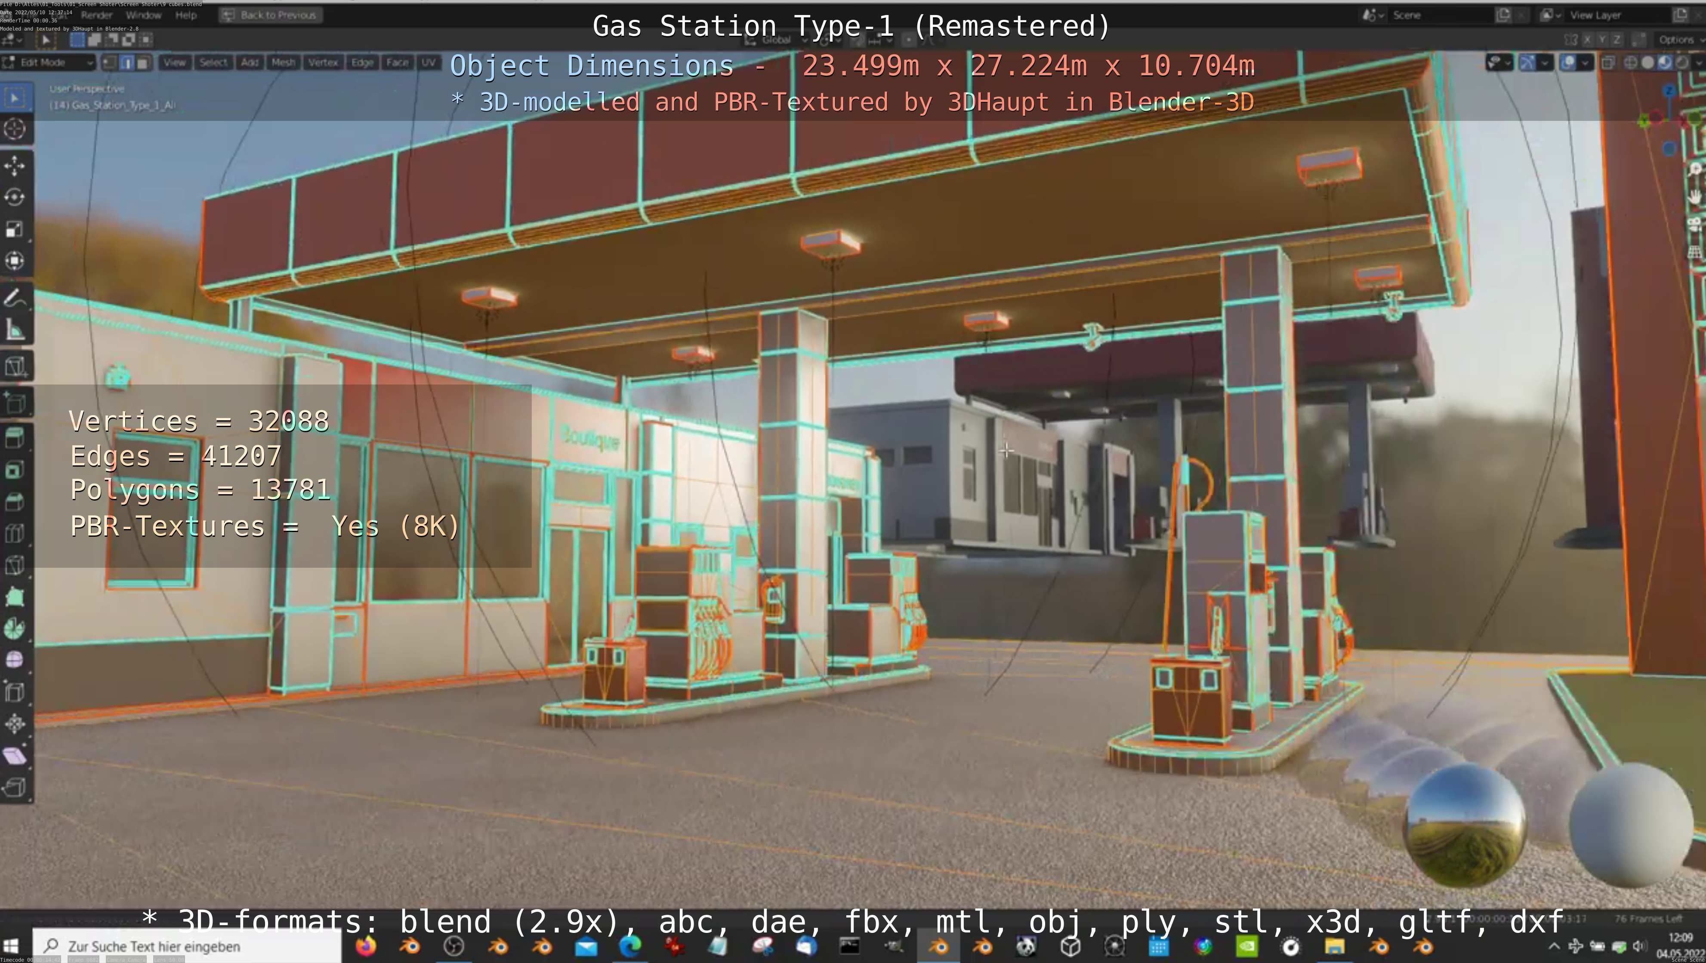Image resolution: width=1706 pixels, height=963 pixels.
Task: Switch to solid viewport shading sphere
Action: coord(1648,63)
